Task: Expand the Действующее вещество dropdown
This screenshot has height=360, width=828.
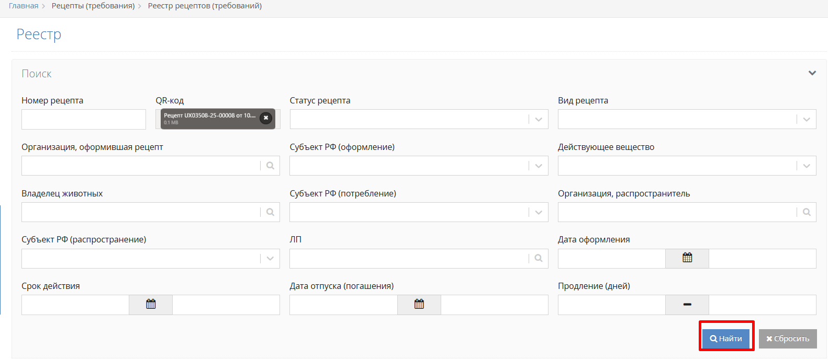Action: coord(807,166)
